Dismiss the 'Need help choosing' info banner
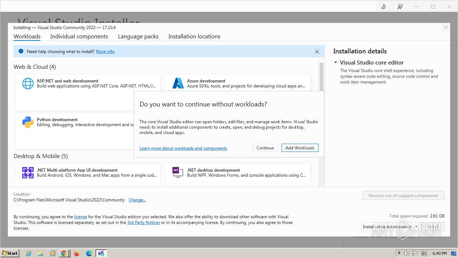 317,52
